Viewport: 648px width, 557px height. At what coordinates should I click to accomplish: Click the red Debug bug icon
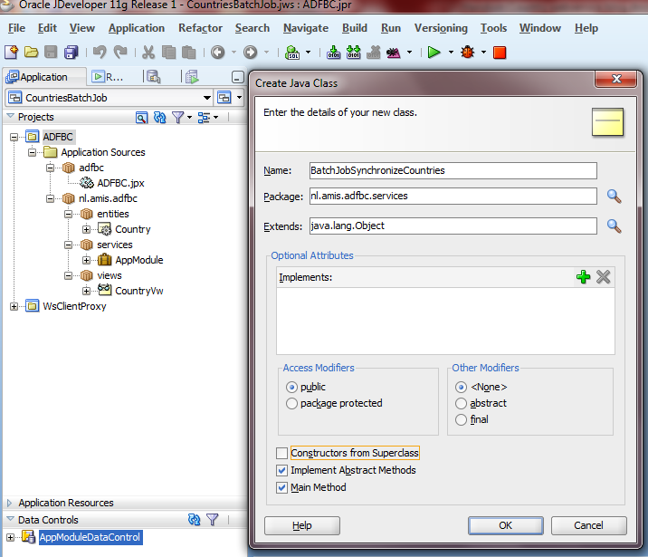[467, 53]
